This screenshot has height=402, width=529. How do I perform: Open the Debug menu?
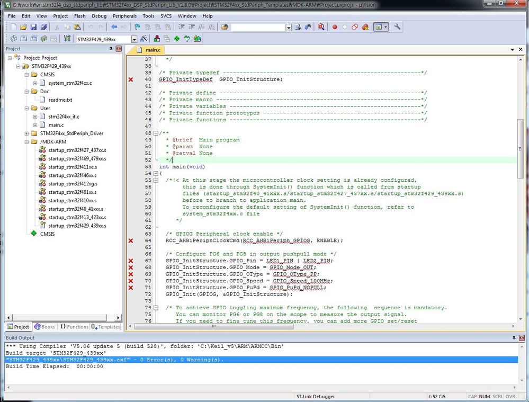pyautogui.click(x=99, y=16)
